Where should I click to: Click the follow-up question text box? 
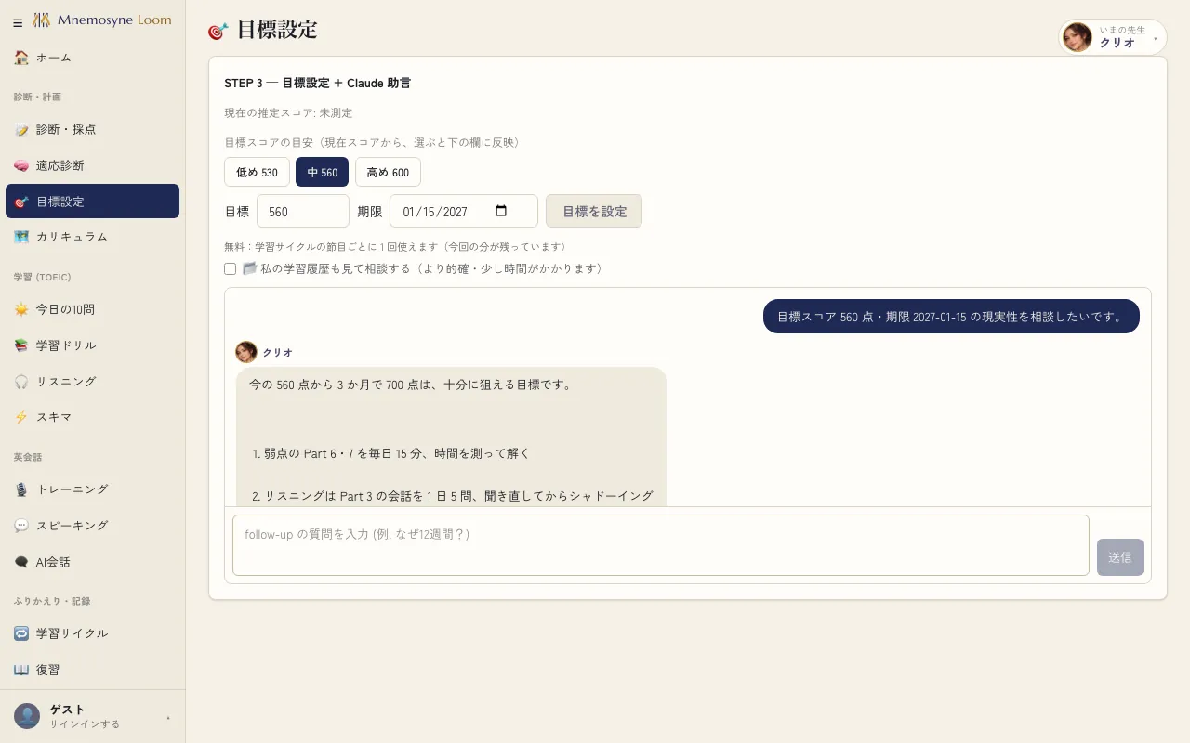click(x=661, y=545)
